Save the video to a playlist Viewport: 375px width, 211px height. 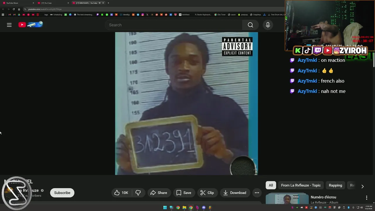[184, 193]
